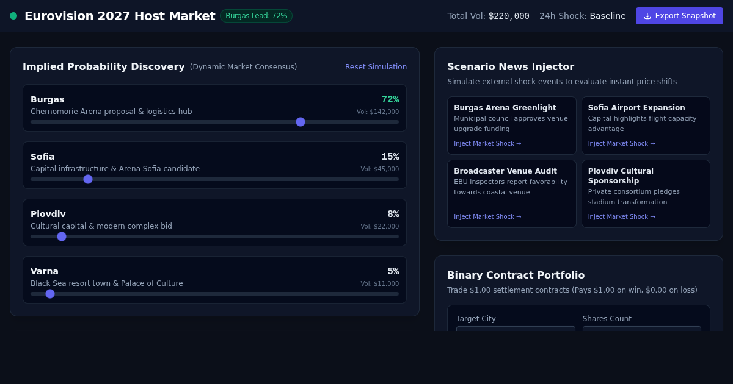The height and width of the screenshot is (384, 733).
Task: Reset the simulation via Reset Simulation link
Action: click(x=376, y=67)
